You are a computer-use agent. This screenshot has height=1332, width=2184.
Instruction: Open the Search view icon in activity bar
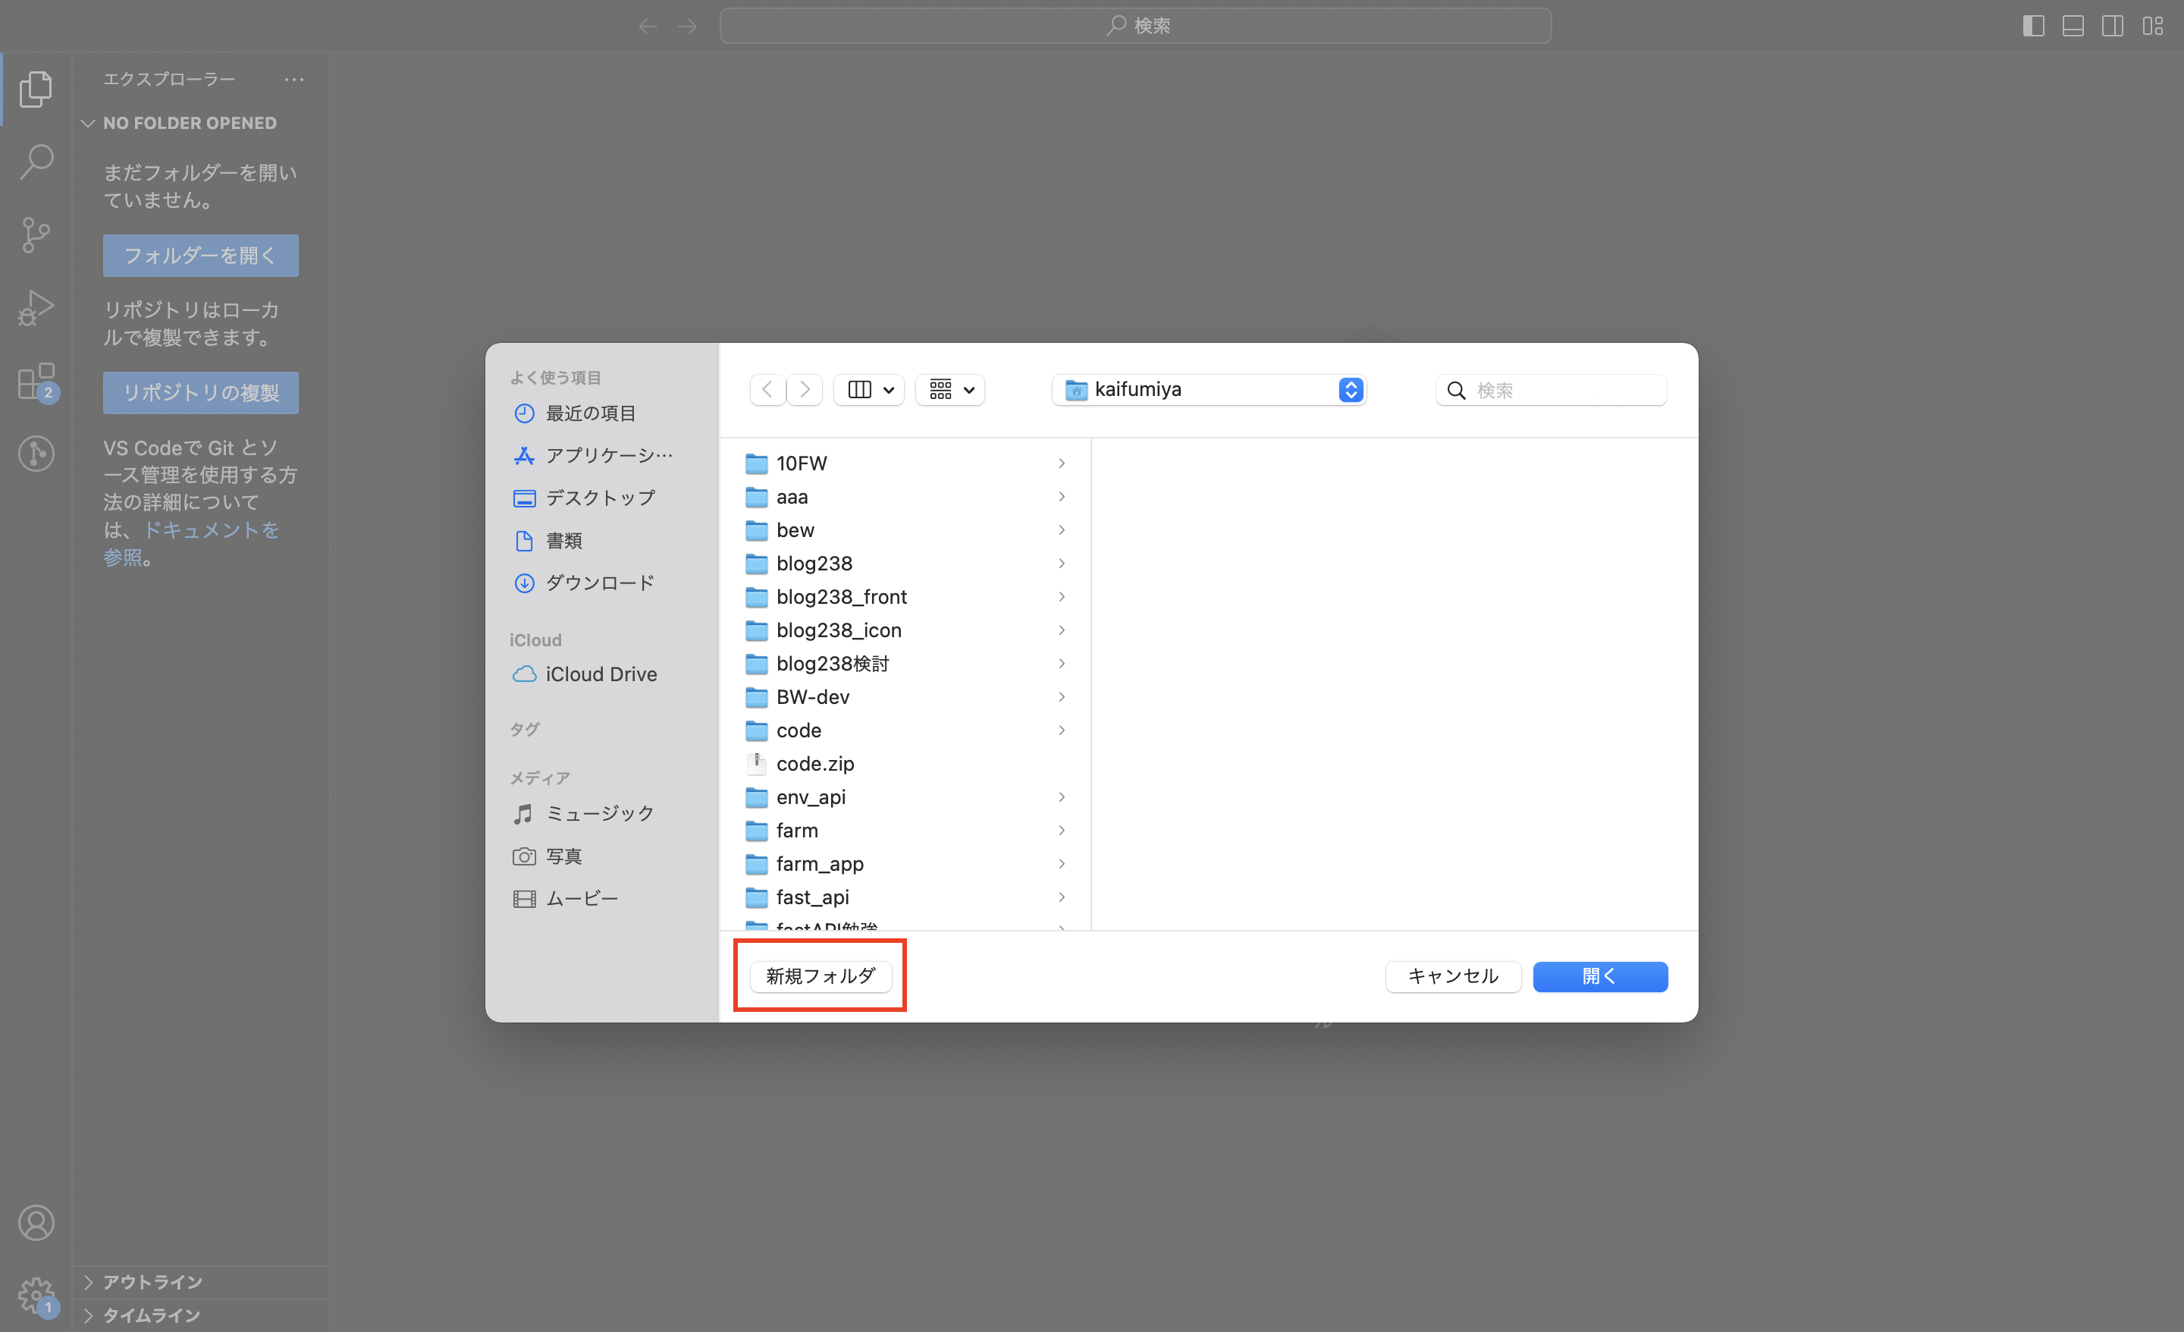36,162
